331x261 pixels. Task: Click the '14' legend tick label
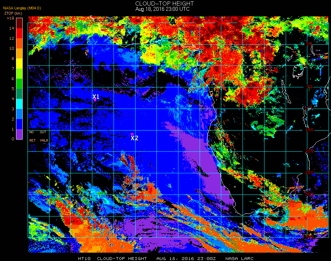pos(11,28)
